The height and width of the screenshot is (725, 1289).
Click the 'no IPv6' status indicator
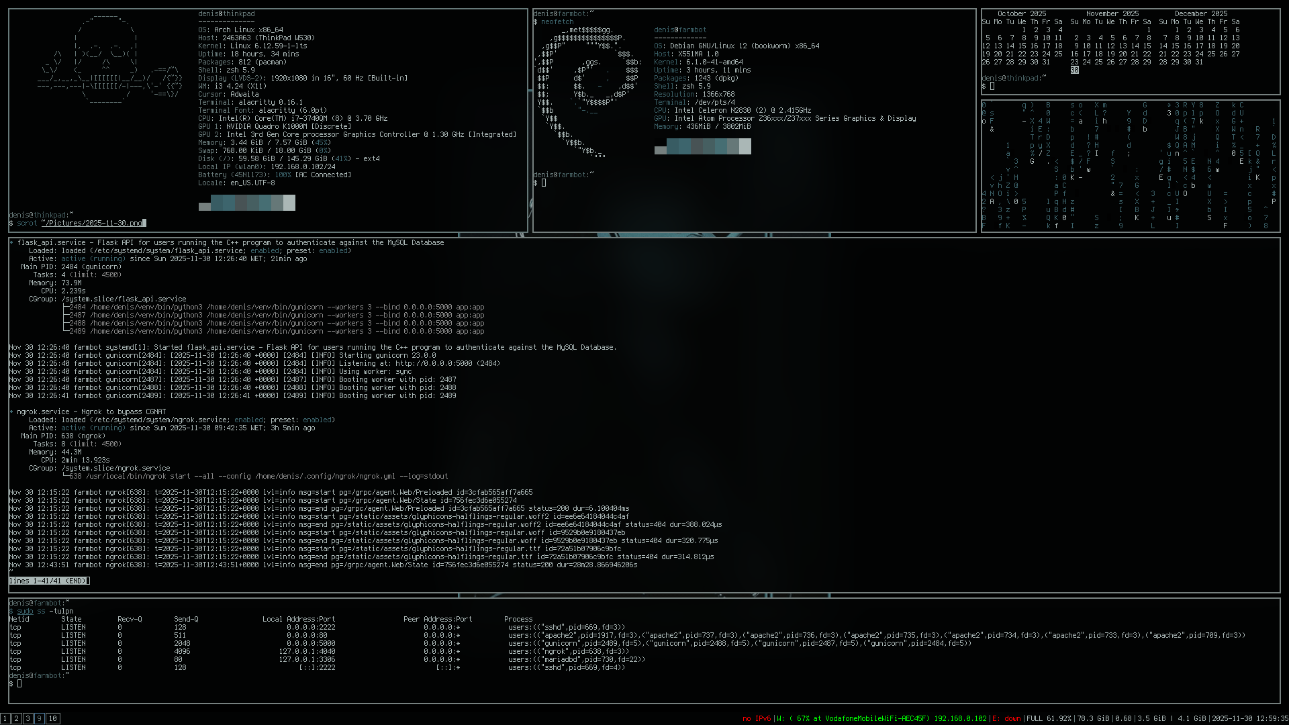[756, 718]
